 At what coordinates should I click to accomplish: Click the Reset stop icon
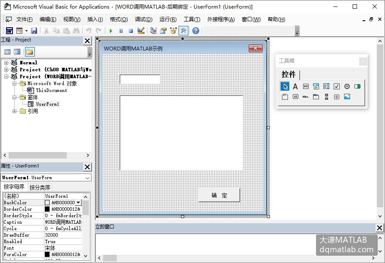131,31
